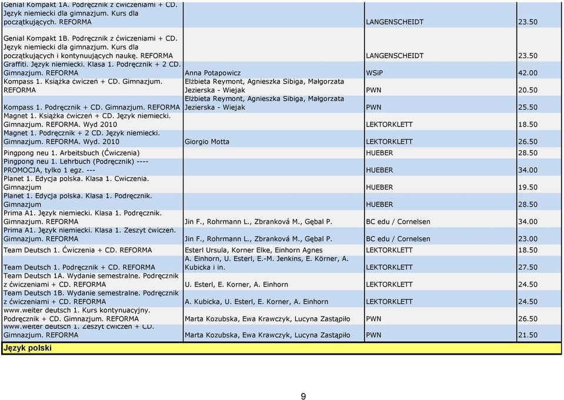Click price 34.00 in Pingpong Lehrbuch row

(x=528, y=171)
